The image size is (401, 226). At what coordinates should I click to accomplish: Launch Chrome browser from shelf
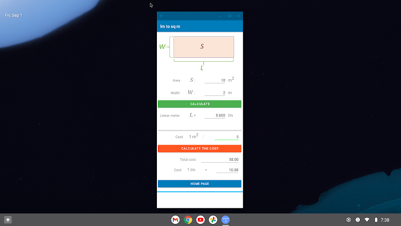tap(188, 220)
